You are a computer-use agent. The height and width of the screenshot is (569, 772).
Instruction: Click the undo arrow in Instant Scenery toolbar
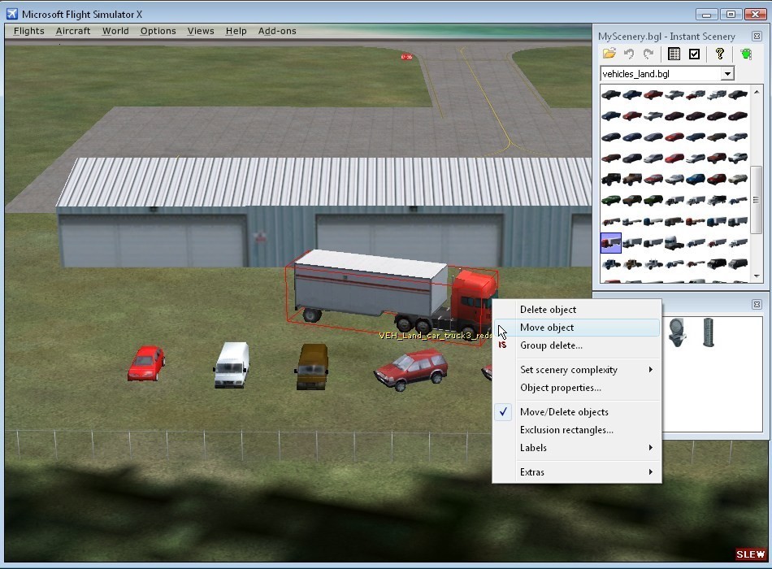click(629, 54)
